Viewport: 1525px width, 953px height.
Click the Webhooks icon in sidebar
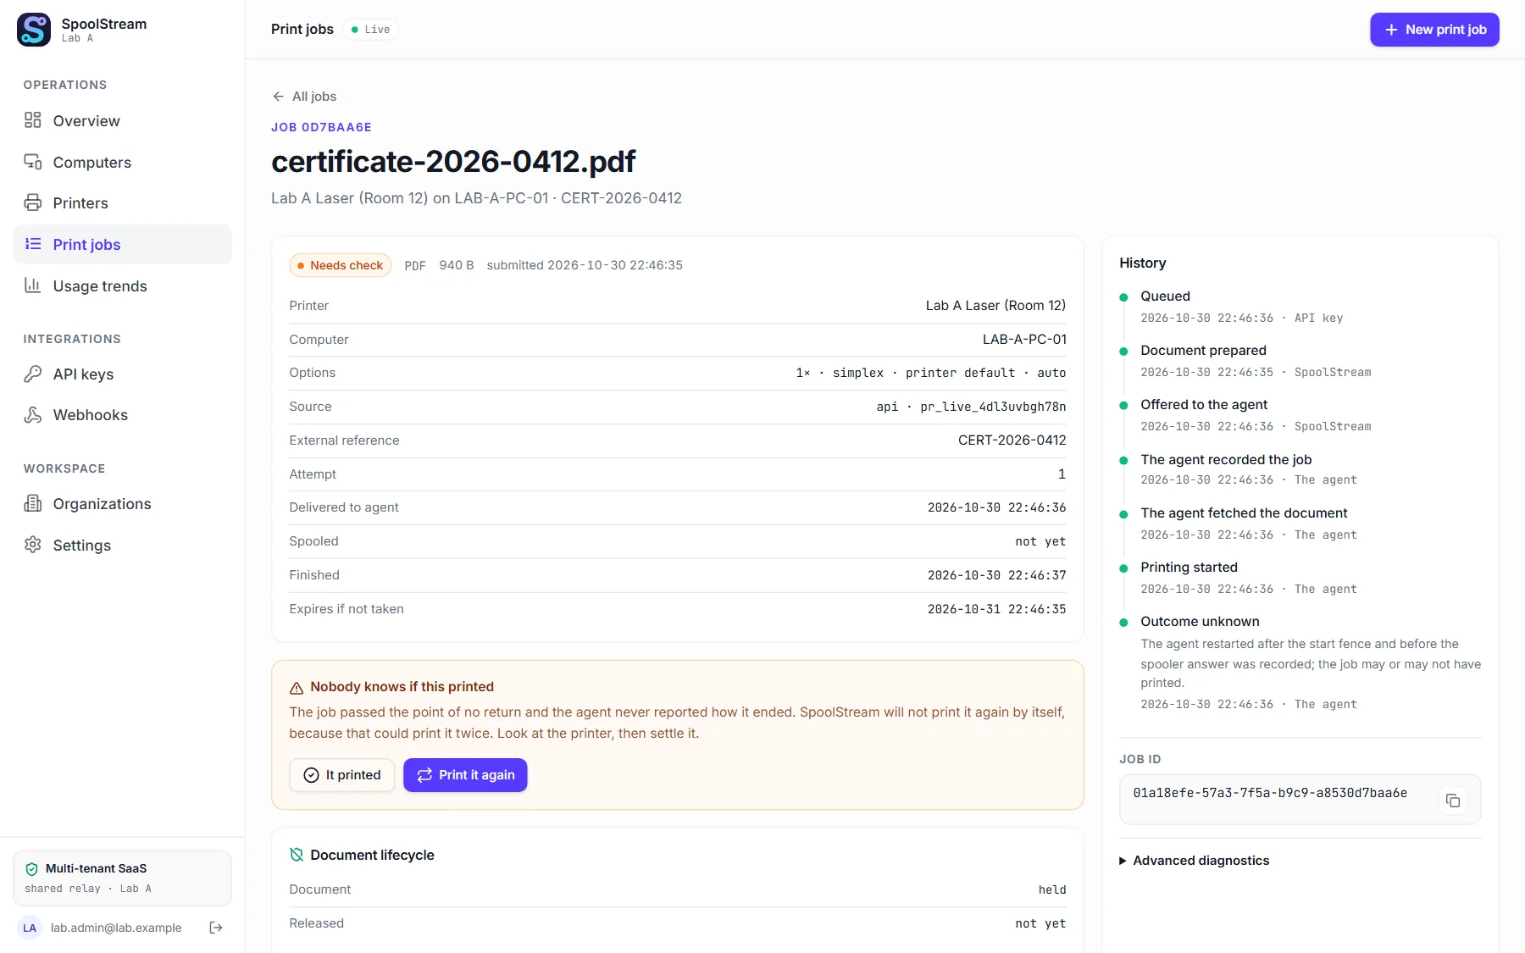coord(33,414)
